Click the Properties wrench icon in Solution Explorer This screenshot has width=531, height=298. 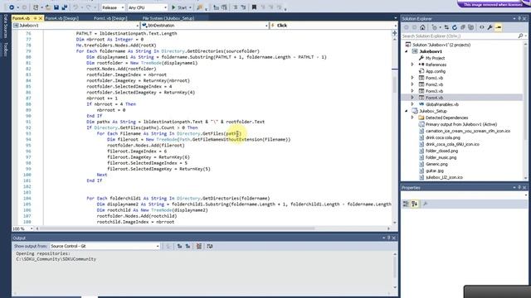coord(490,27)
